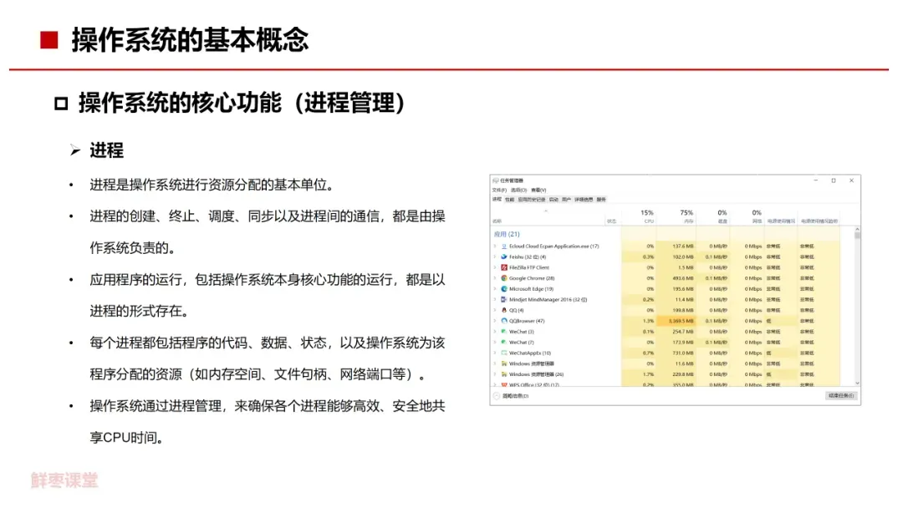Image resolution: width=903 pixels, height=508 pixels.
Task: Select the 进程 tab
Action: [x=497, y=199]
